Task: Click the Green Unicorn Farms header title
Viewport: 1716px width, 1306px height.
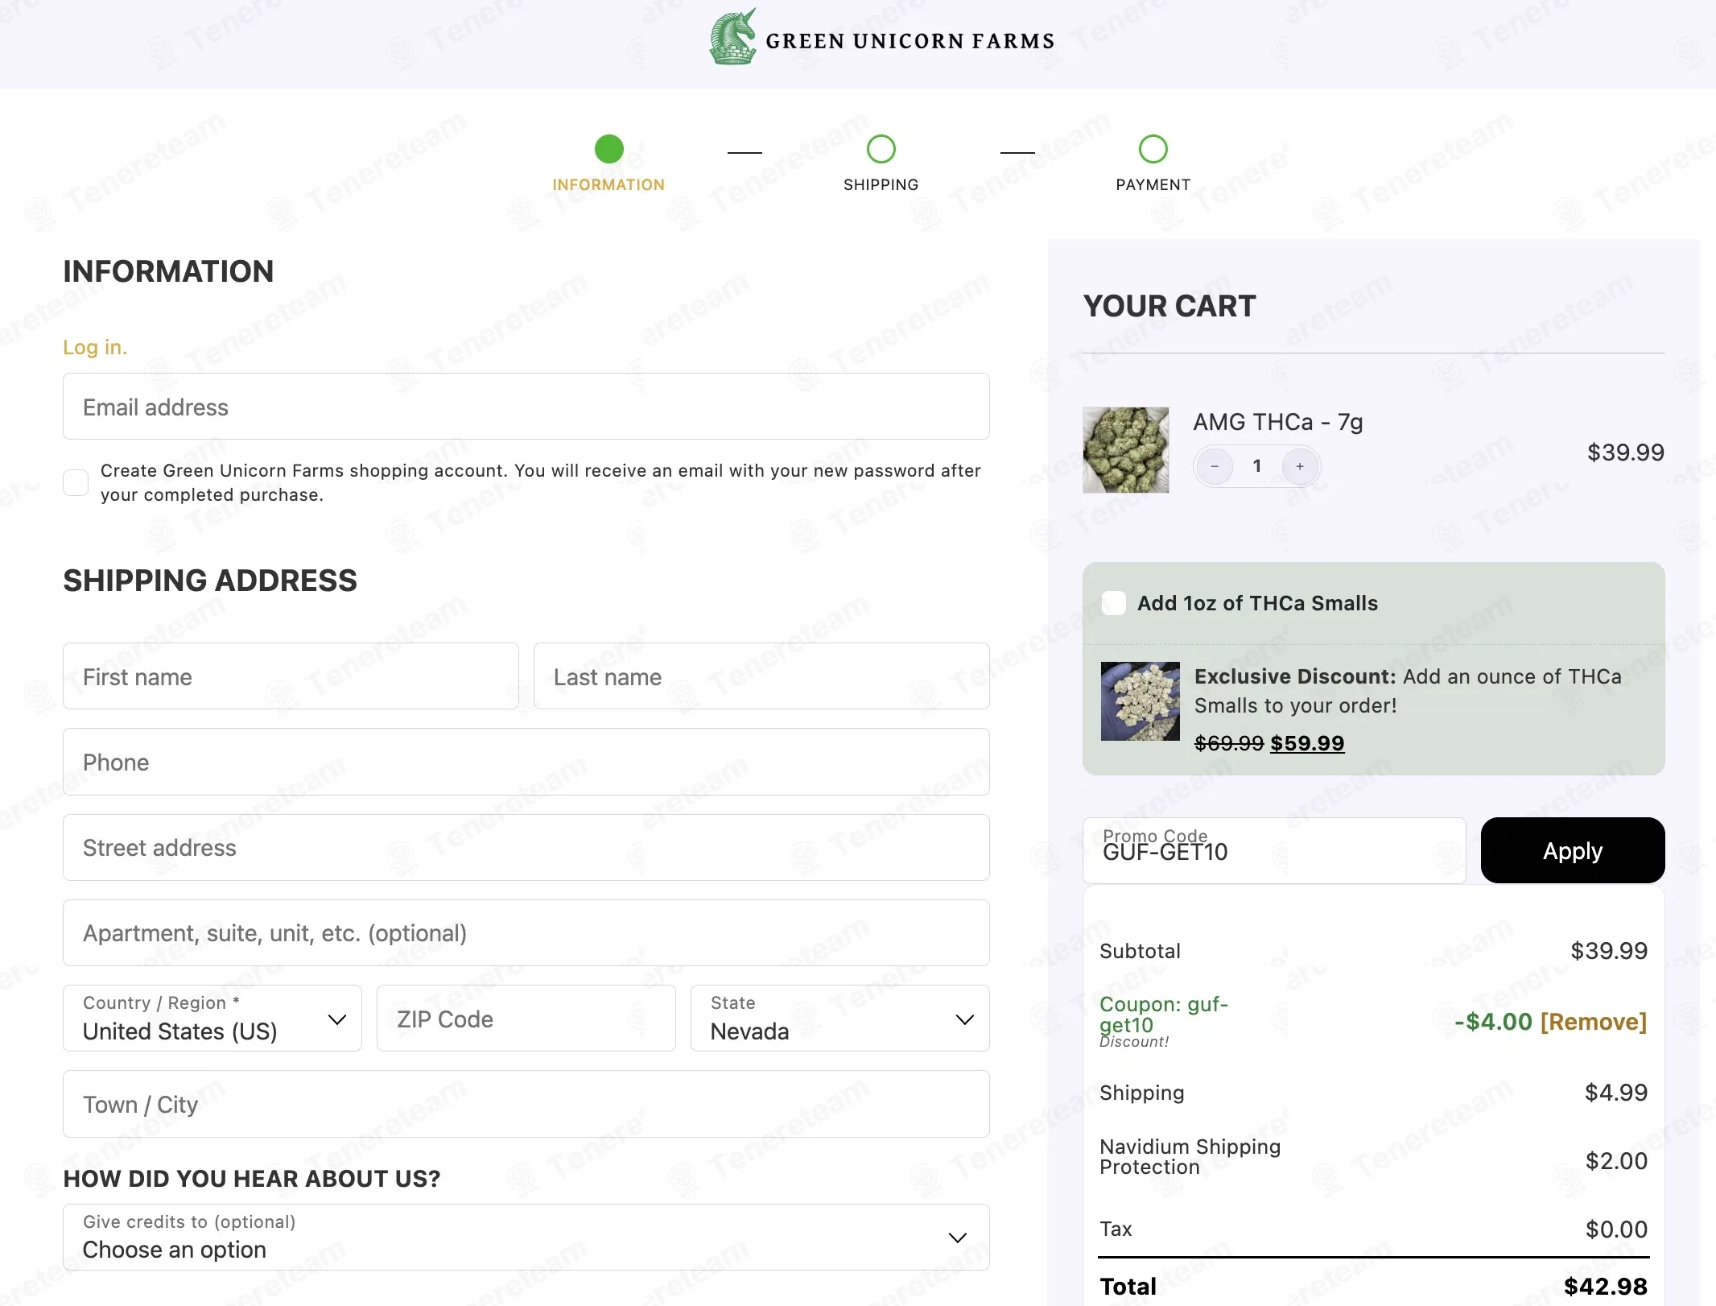Action: [x=910, y=41]
